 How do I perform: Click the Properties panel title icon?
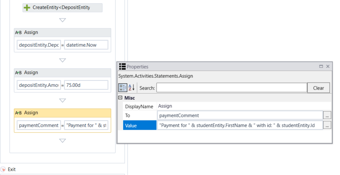pyautogui.click(x=122, y=67)
